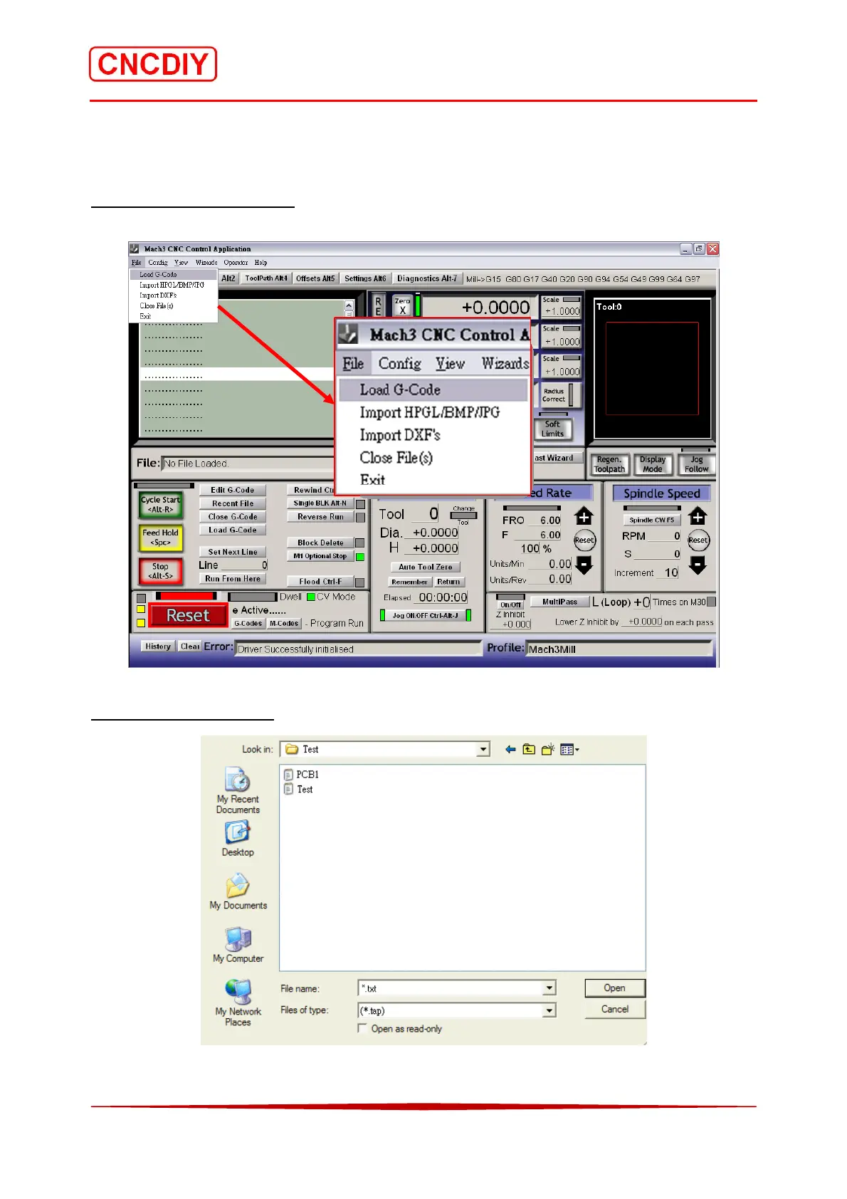Click the History button

click(x=157, y=646)
